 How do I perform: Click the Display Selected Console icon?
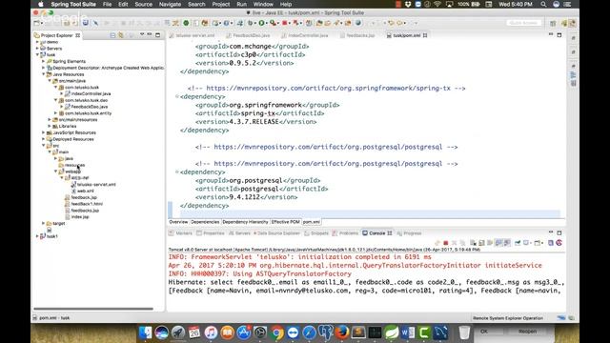tap(527, 243)
